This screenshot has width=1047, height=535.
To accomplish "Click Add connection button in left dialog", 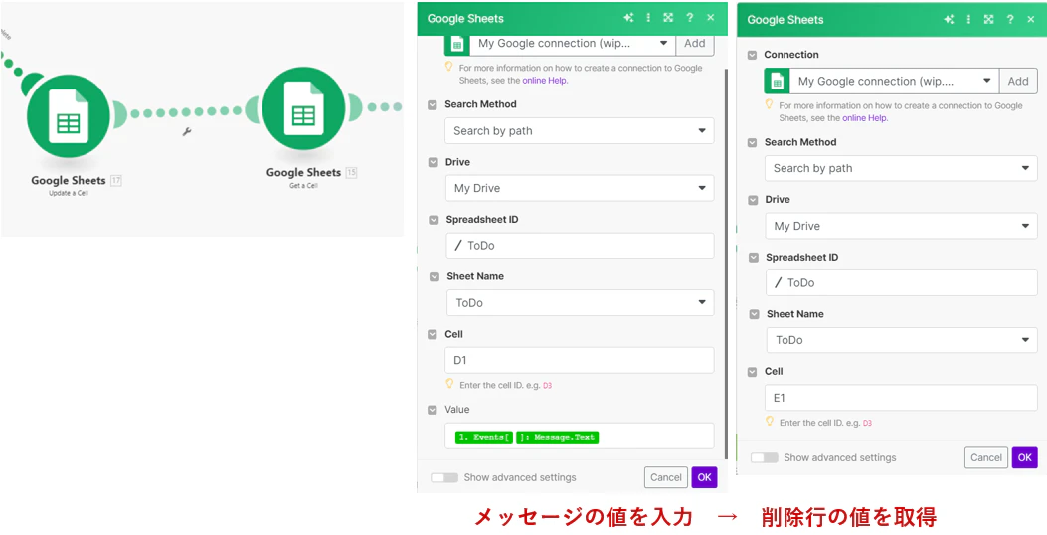I will point(695,44).
